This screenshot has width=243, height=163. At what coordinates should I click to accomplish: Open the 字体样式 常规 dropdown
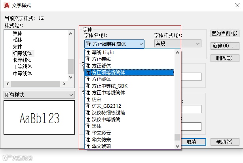coord(178,43)
